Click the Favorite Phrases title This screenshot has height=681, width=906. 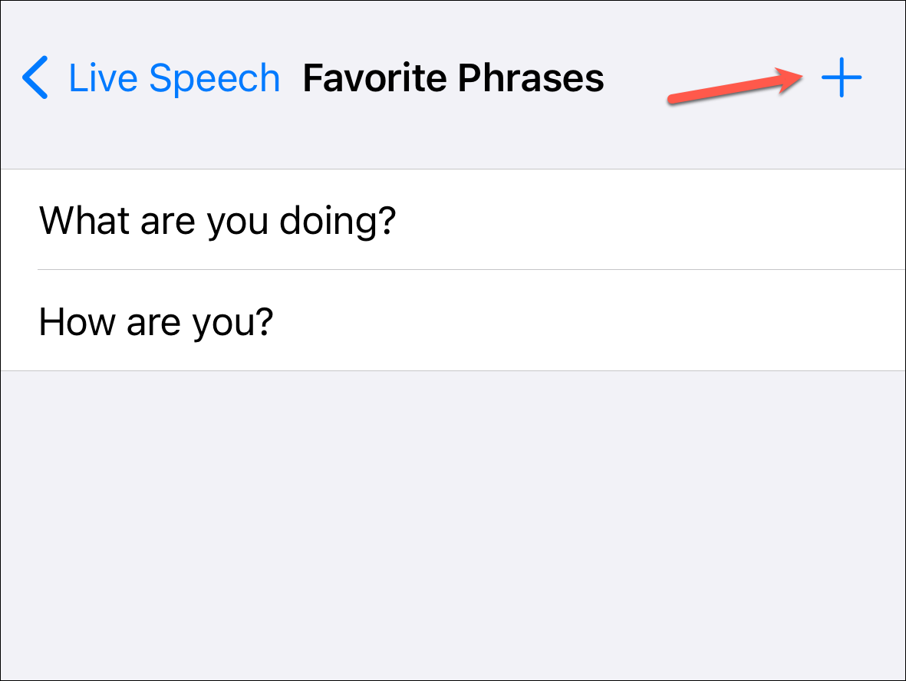click(453, 77)
